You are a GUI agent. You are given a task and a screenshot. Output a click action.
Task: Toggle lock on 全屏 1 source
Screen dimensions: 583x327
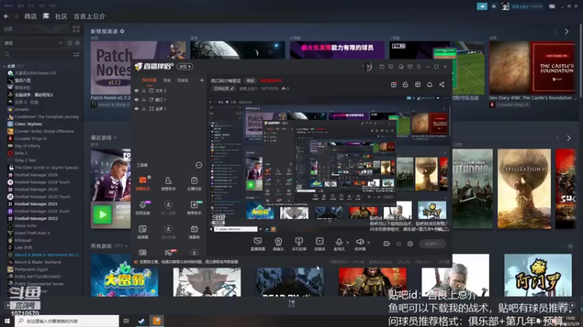144,108
